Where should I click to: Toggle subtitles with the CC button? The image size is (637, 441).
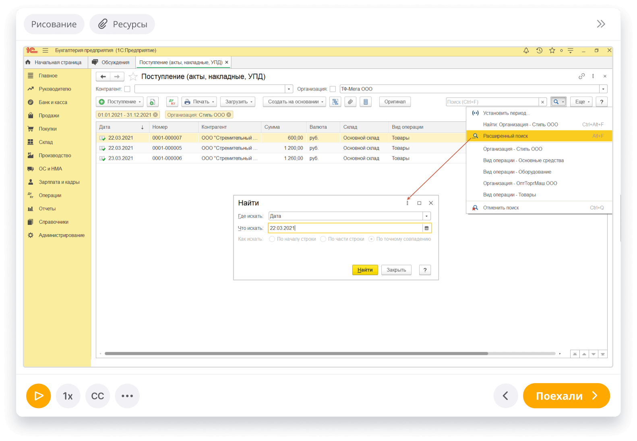(x=97, y=396)
